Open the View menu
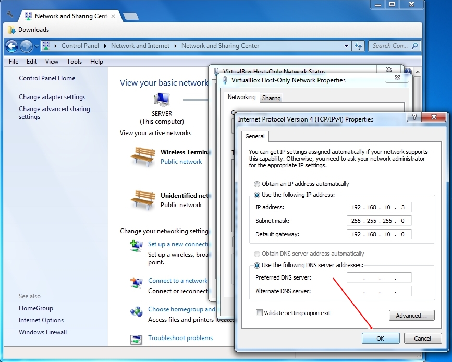The width and height of the screenshot is (452, 362). click(x=52, y=62)
